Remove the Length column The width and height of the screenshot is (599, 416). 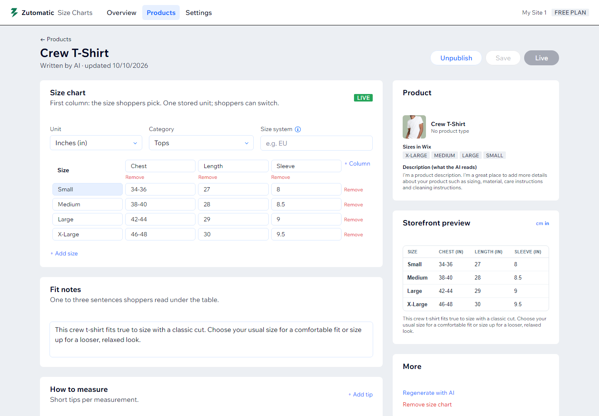pyautogui.click(x=208, y=177)
